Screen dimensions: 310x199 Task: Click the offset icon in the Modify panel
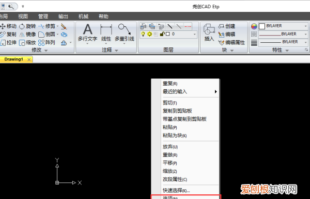(64, 43)
